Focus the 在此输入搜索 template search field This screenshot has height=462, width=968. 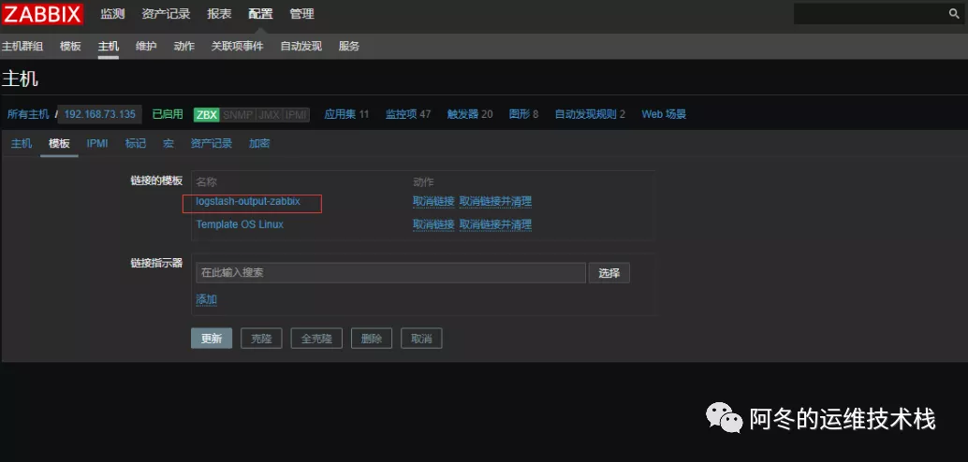[x=390, y=273]
